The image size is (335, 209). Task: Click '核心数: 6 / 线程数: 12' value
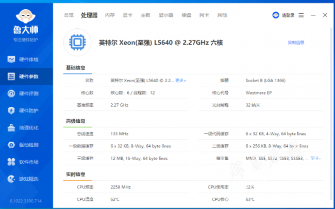coord(132,93)
